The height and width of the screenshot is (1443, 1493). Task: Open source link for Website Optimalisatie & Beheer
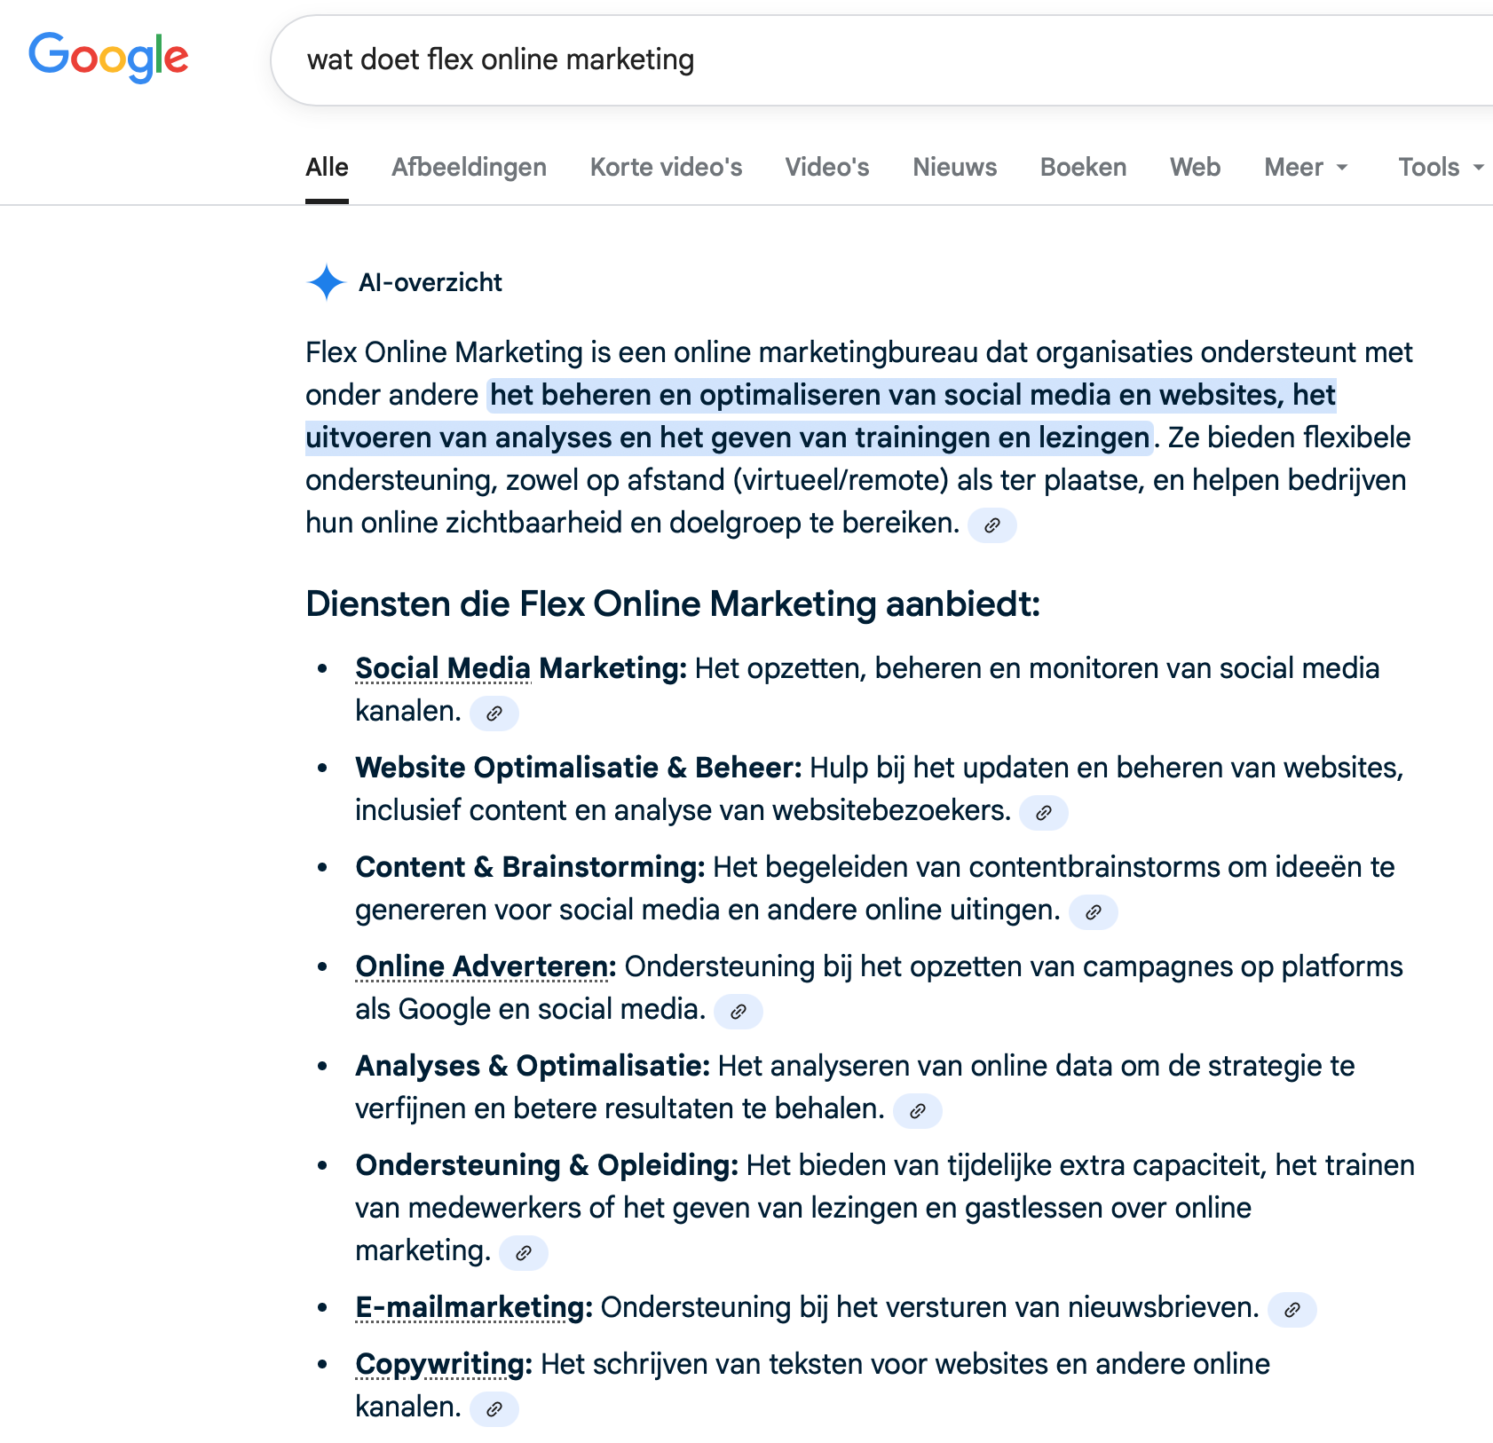click(x=1044, y=813)
